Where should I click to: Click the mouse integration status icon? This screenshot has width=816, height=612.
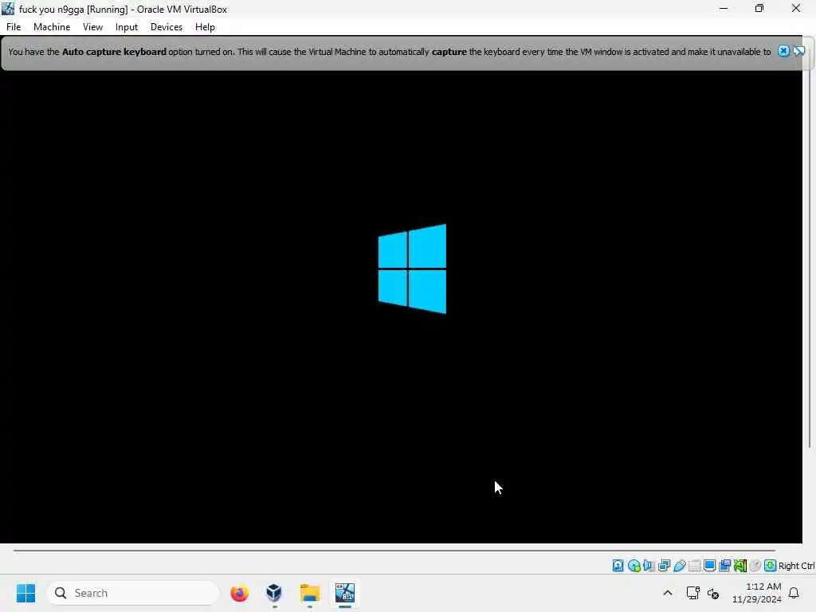pyautogui.click(x=755, y=565)
